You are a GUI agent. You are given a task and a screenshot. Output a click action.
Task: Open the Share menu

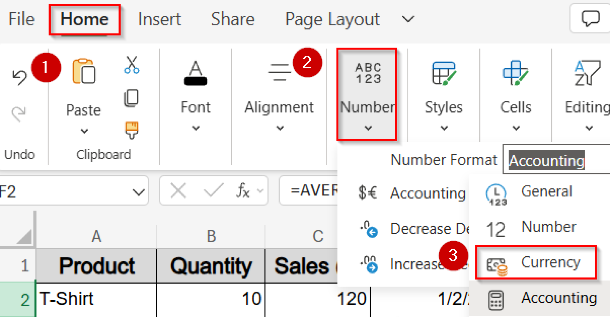click(x=233, y=19)
